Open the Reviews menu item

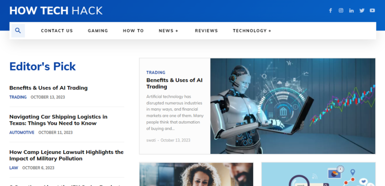tap(207, 31)
